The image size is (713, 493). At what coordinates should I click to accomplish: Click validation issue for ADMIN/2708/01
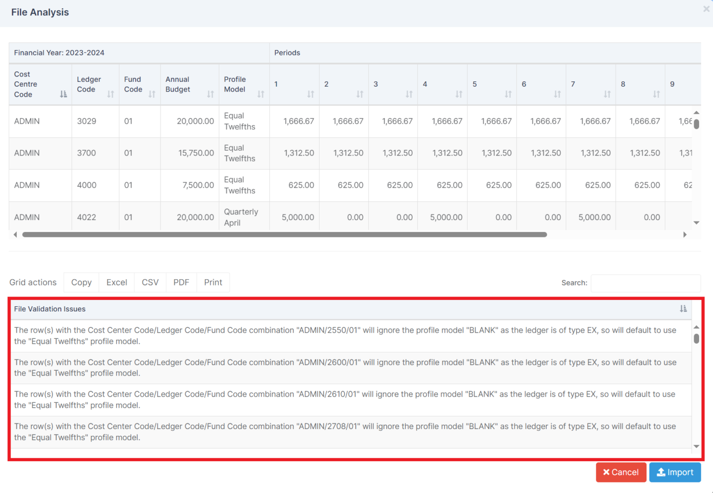(350, 432)
